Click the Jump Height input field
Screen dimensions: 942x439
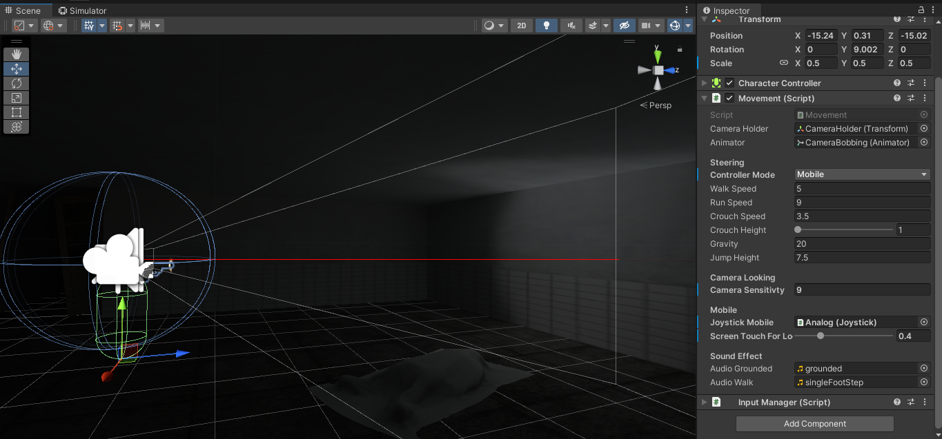pyautogui.click(x=863, y=257)
